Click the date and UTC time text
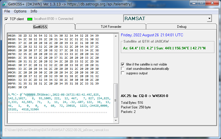This screenshot has width=221, height=139. (152, 35)
